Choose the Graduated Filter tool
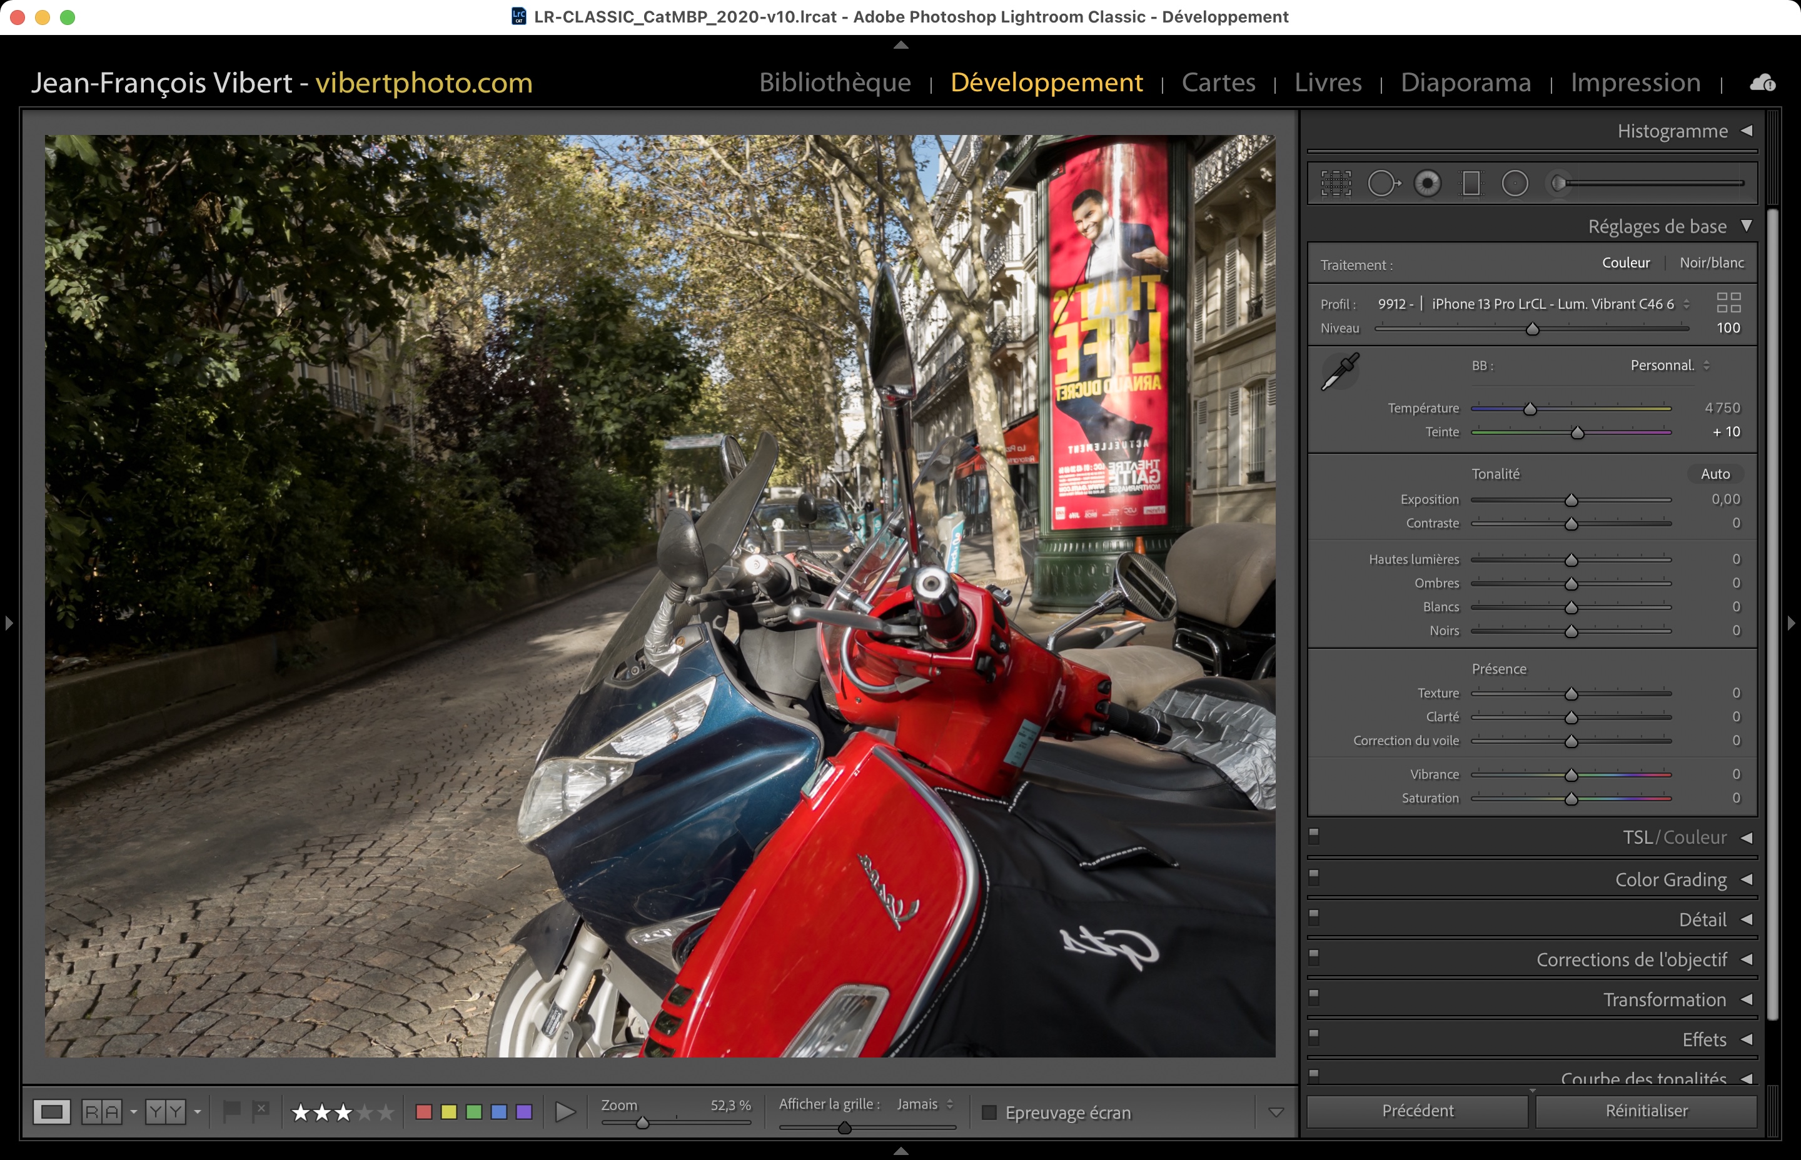1801x1160 pixels. click(x=1471, y=183)
